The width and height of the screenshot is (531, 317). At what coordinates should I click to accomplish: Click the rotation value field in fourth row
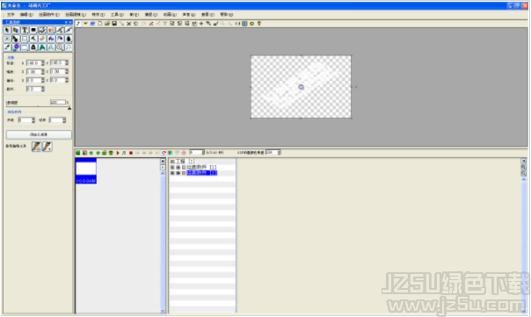point(34,89)
